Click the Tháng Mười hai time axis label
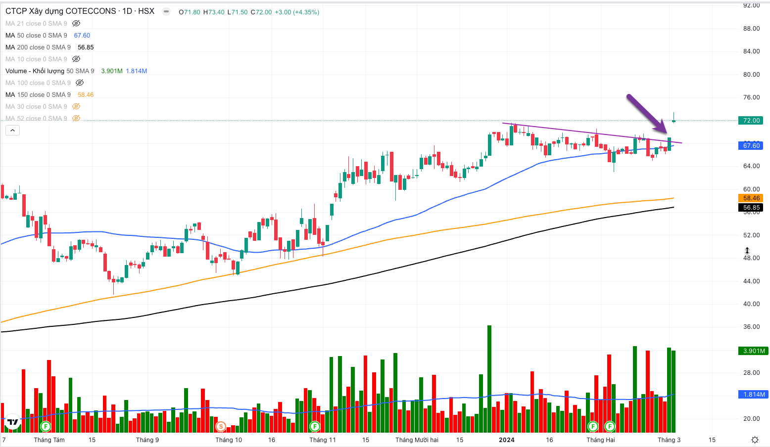This screenshot has width=770, height=447. [417, 440]
